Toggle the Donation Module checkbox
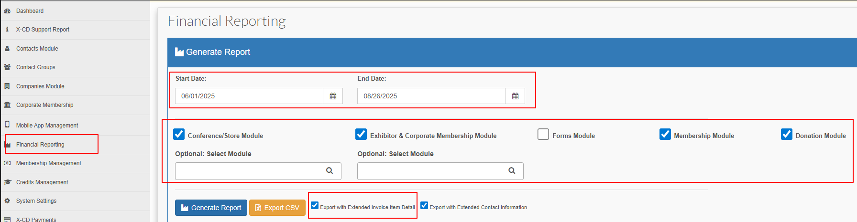 tap(787, 134)
